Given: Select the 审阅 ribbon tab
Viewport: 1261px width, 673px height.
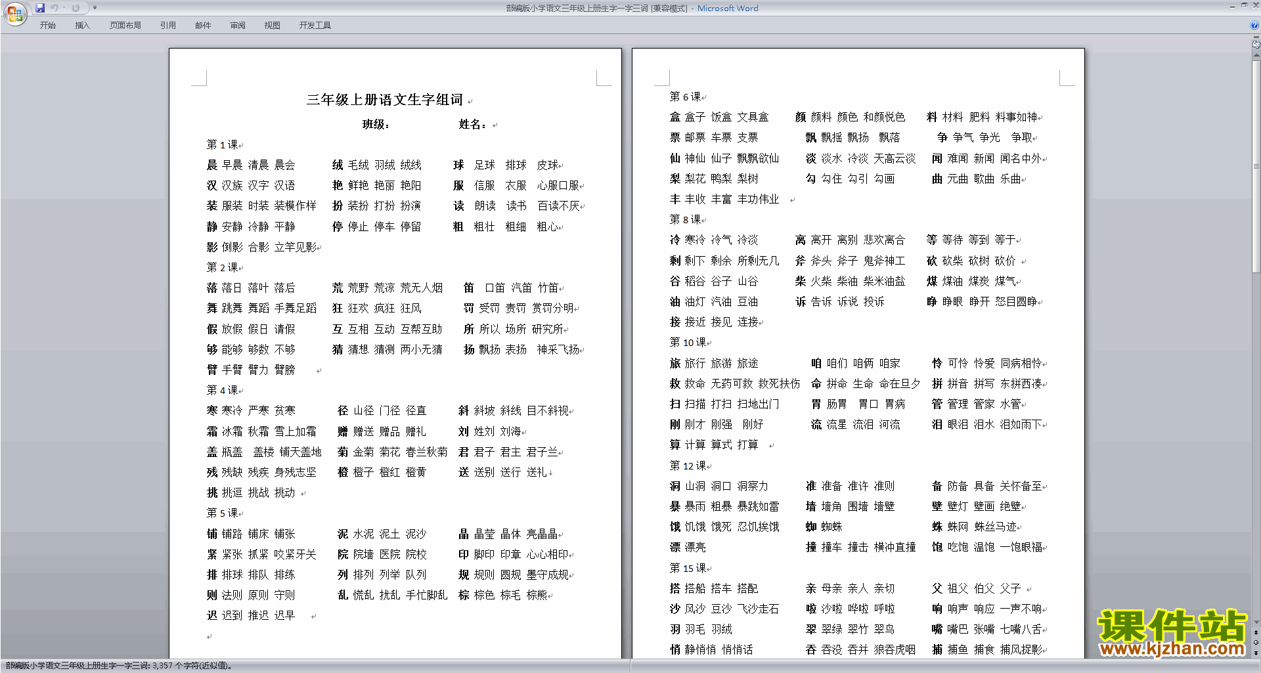Looking at the screenshot, I should click(x=238, y=26).
